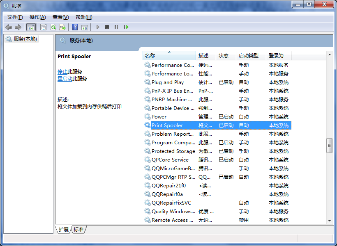Sort by the 描述 column header
This screenshot has height=246, width=337.
[206, 55]
